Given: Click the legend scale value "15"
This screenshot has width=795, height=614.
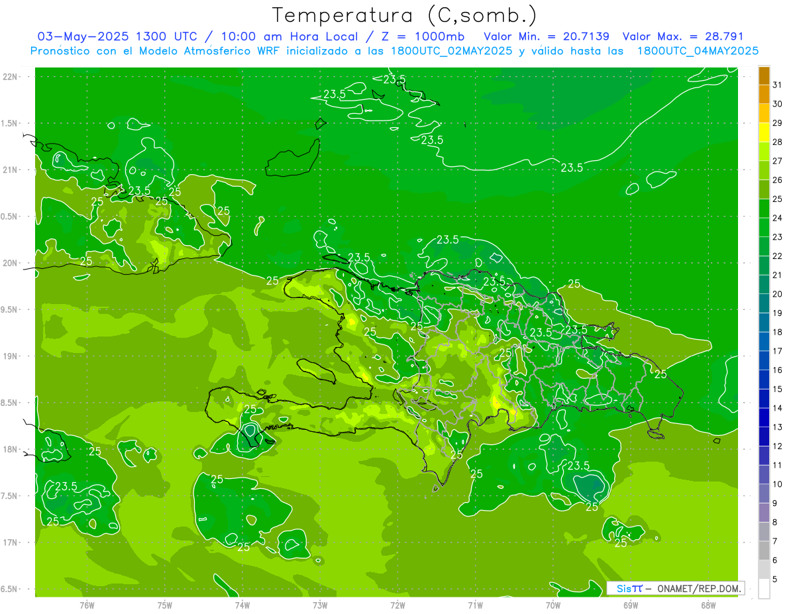Looking at the screenshot, I should point(778,389).
